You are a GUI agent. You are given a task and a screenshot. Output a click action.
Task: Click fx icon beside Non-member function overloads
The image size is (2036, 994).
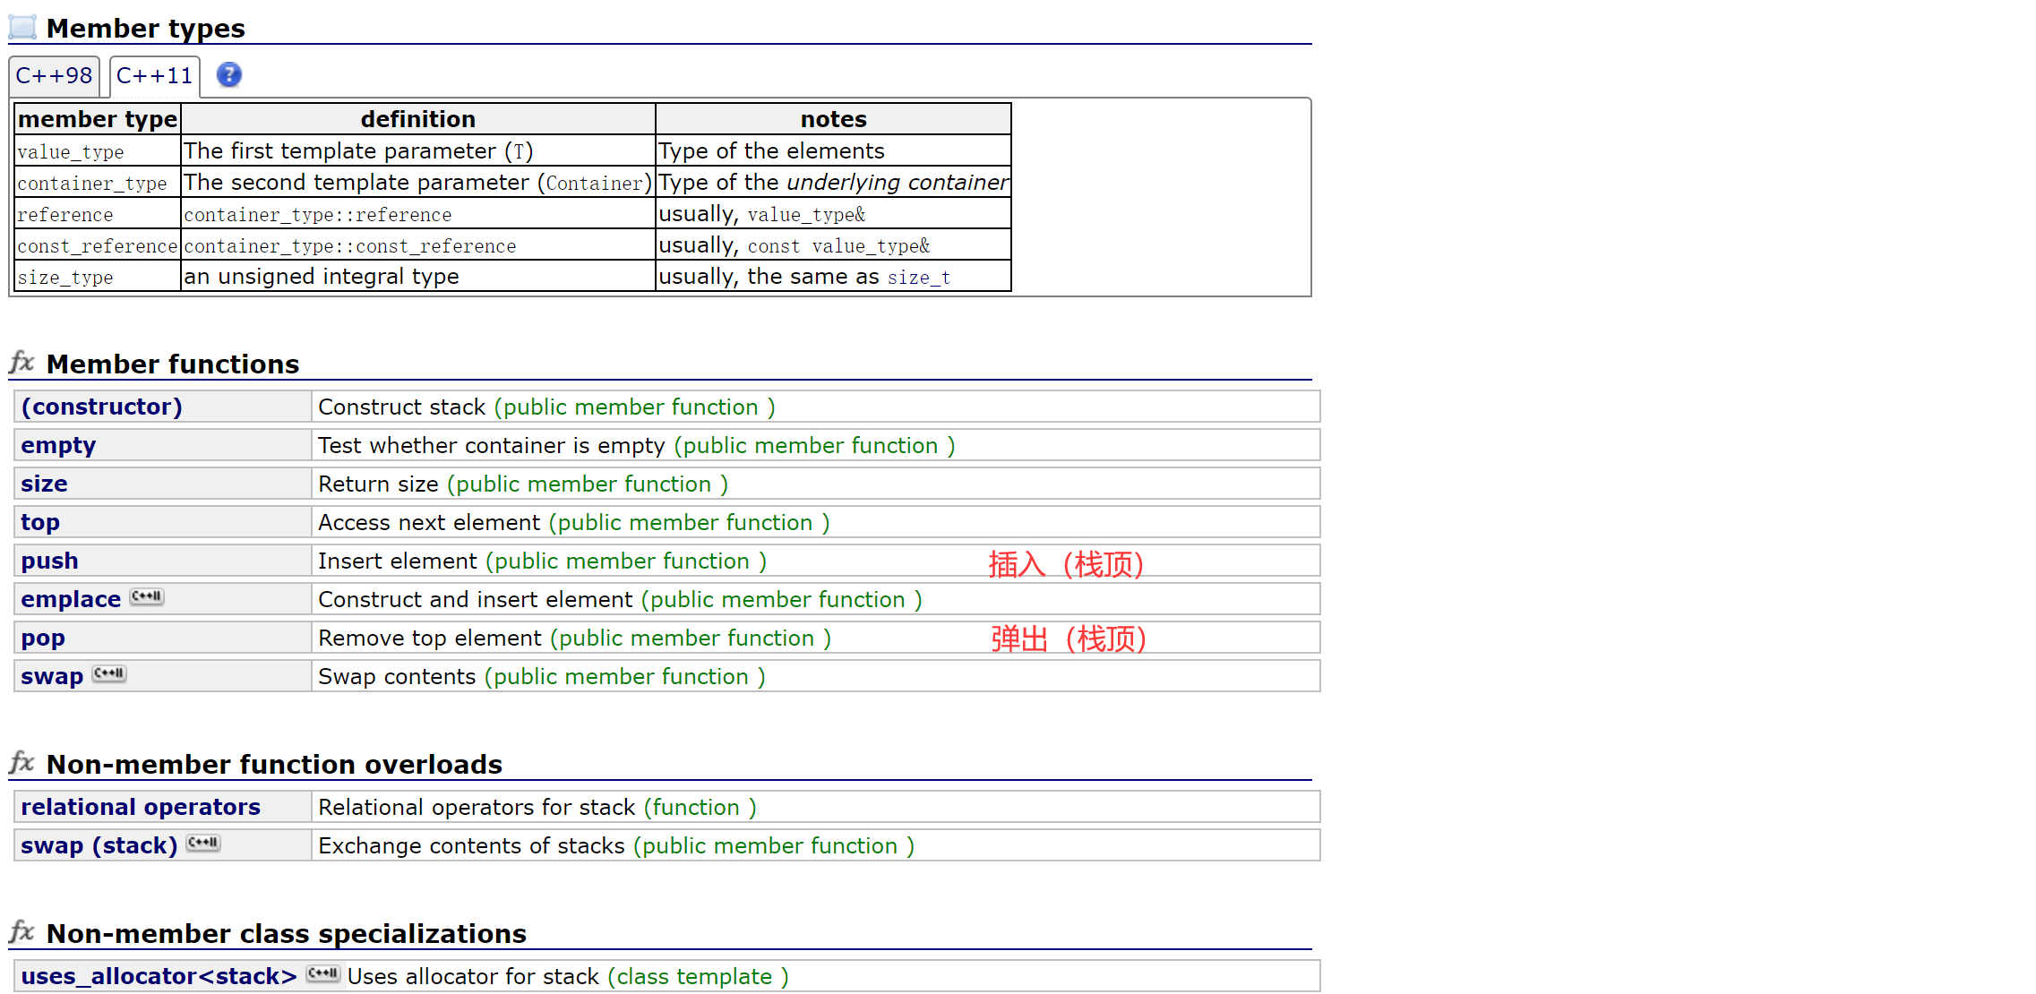pyautogui.click(x=22, y=763)
